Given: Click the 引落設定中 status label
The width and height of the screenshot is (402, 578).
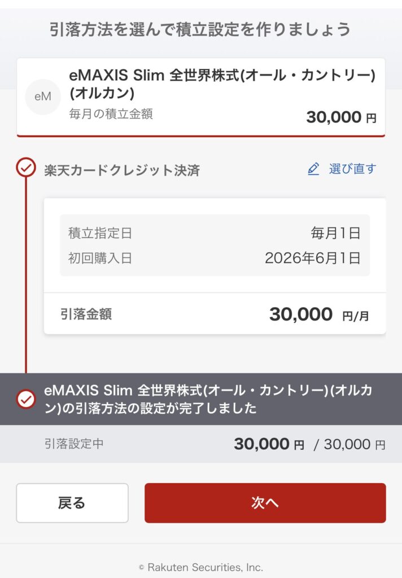Looking at the screenshot, I should click(x=74, y=444).
